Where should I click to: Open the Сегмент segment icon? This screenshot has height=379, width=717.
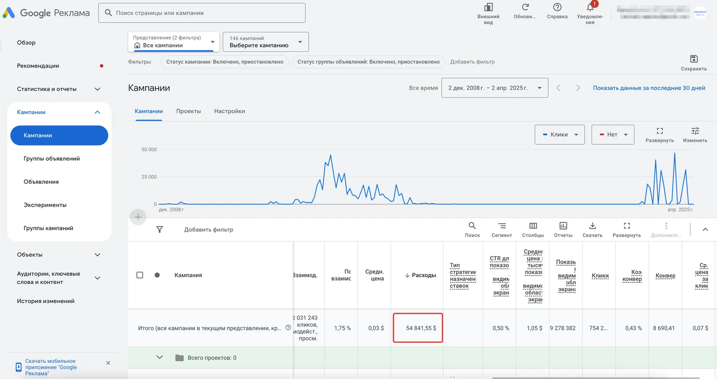(x=502, y=226)
